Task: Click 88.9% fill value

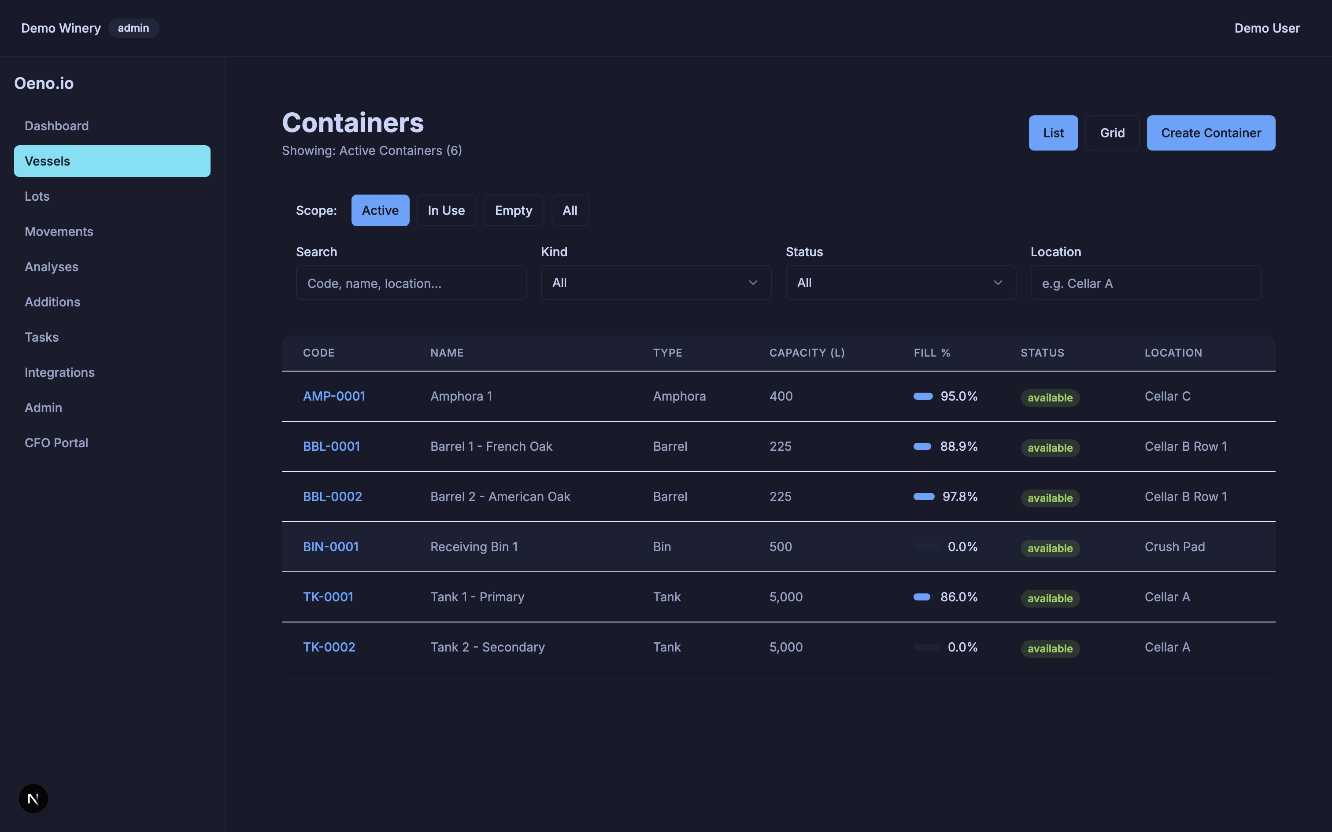Action: [958, 446]
